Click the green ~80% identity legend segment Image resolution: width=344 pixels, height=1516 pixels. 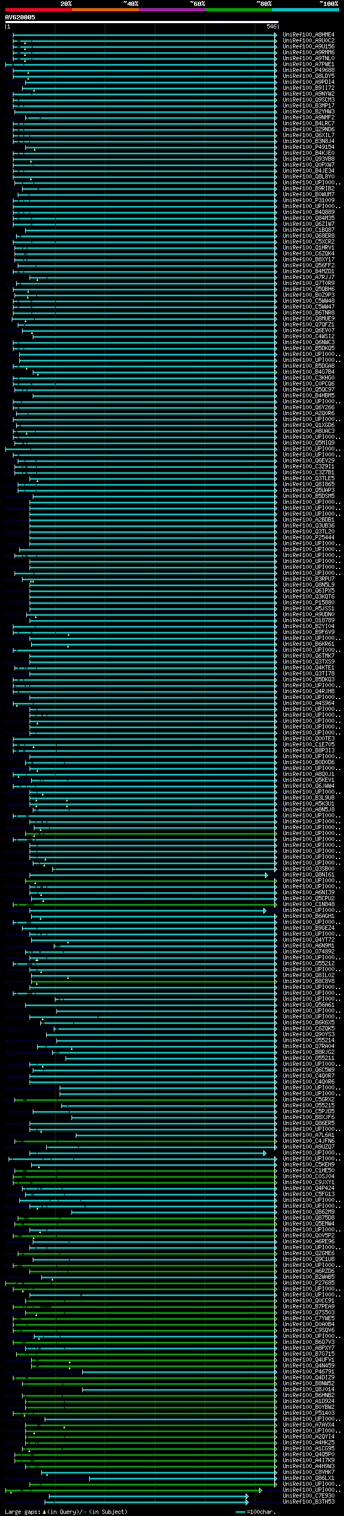[x=239, y=10]
